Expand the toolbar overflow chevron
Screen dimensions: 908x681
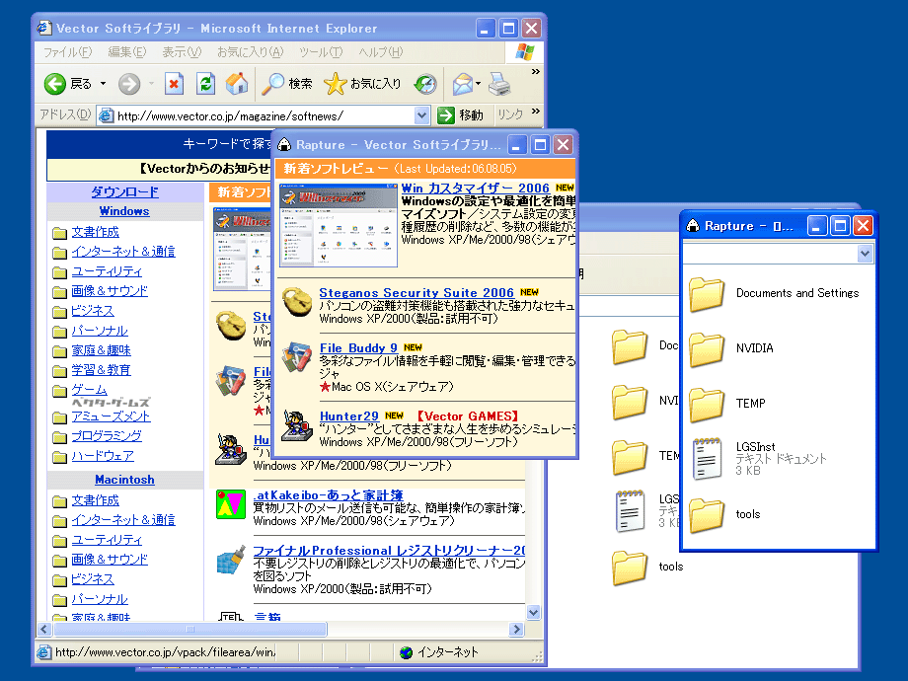(536, 72)
